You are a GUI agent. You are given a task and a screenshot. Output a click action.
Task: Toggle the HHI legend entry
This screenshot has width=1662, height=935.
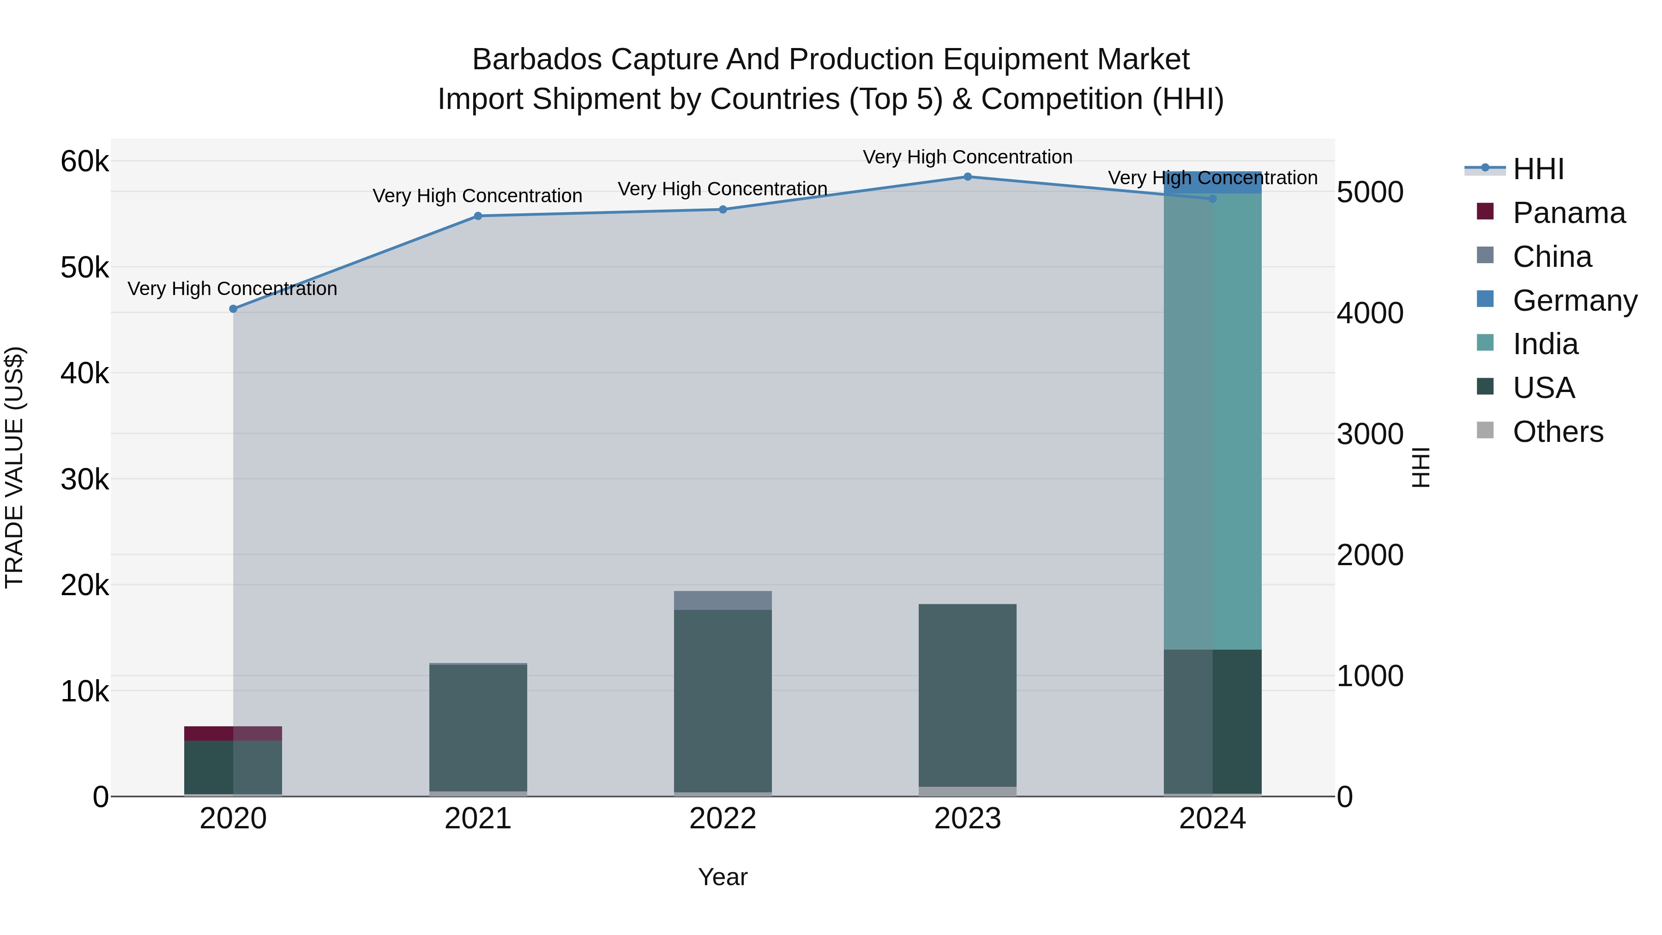[x=1514, y=169]
